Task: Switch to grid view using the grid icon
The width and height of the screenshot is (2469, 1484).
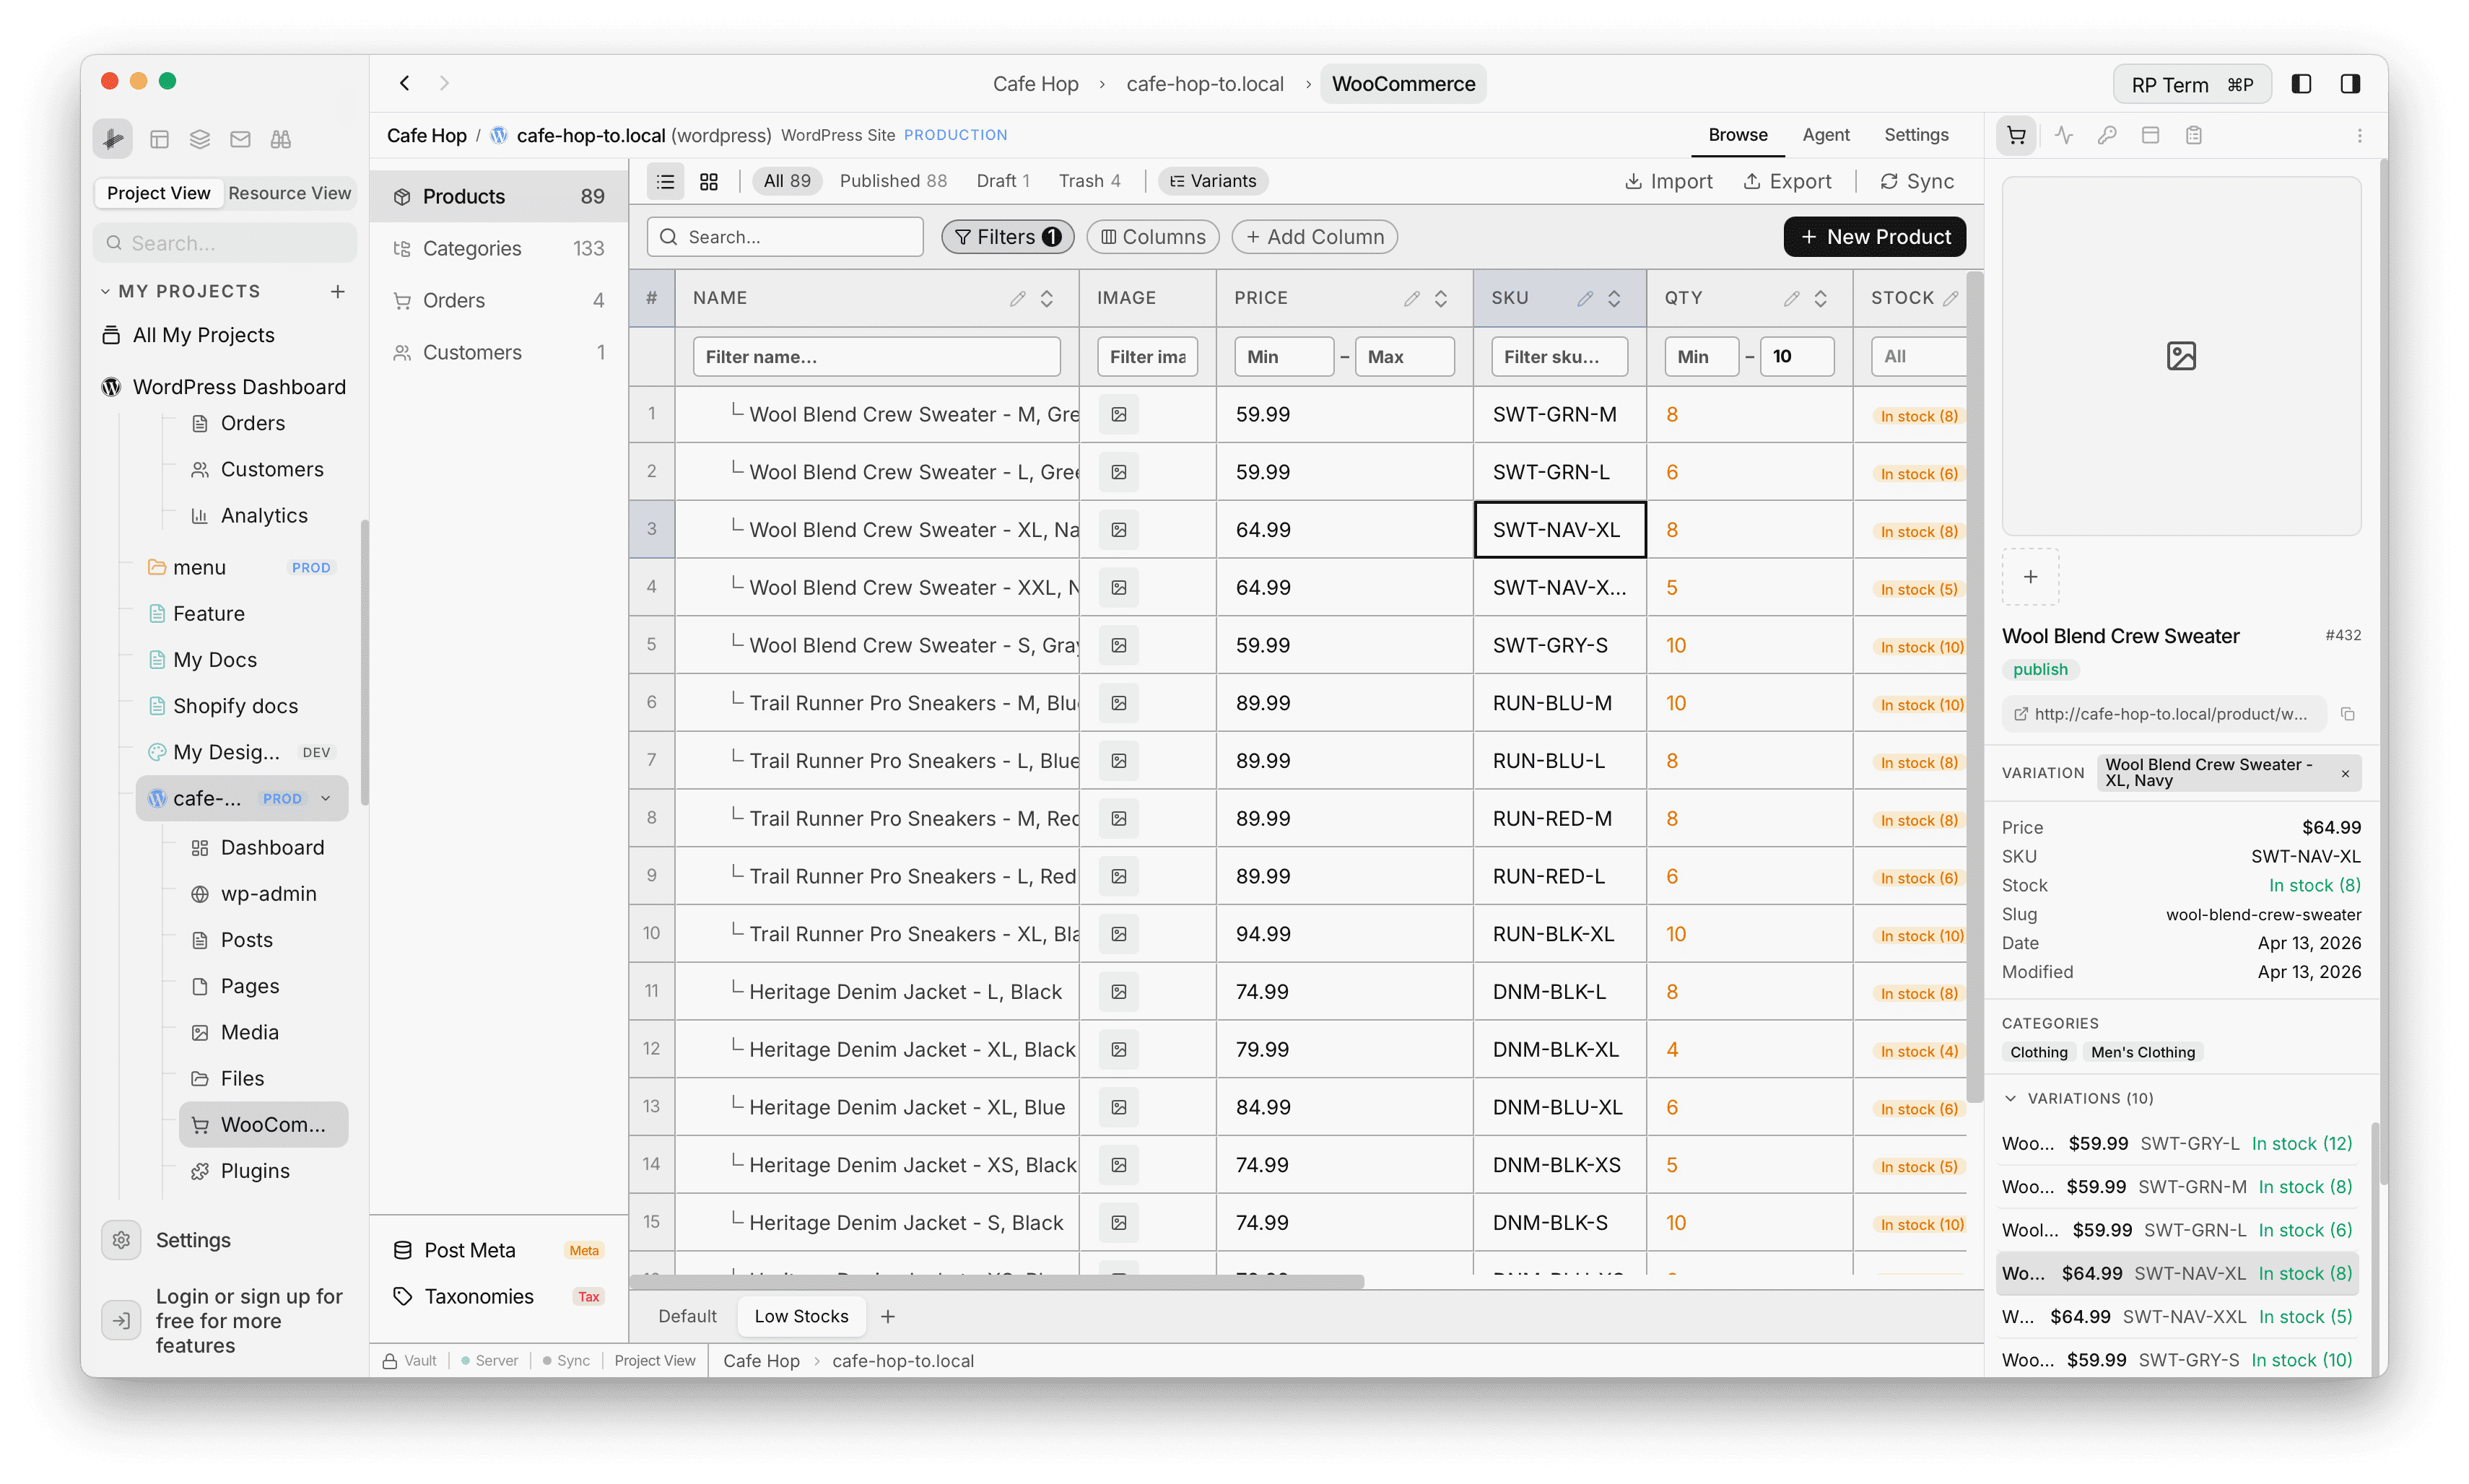Action: pos(709,181)
